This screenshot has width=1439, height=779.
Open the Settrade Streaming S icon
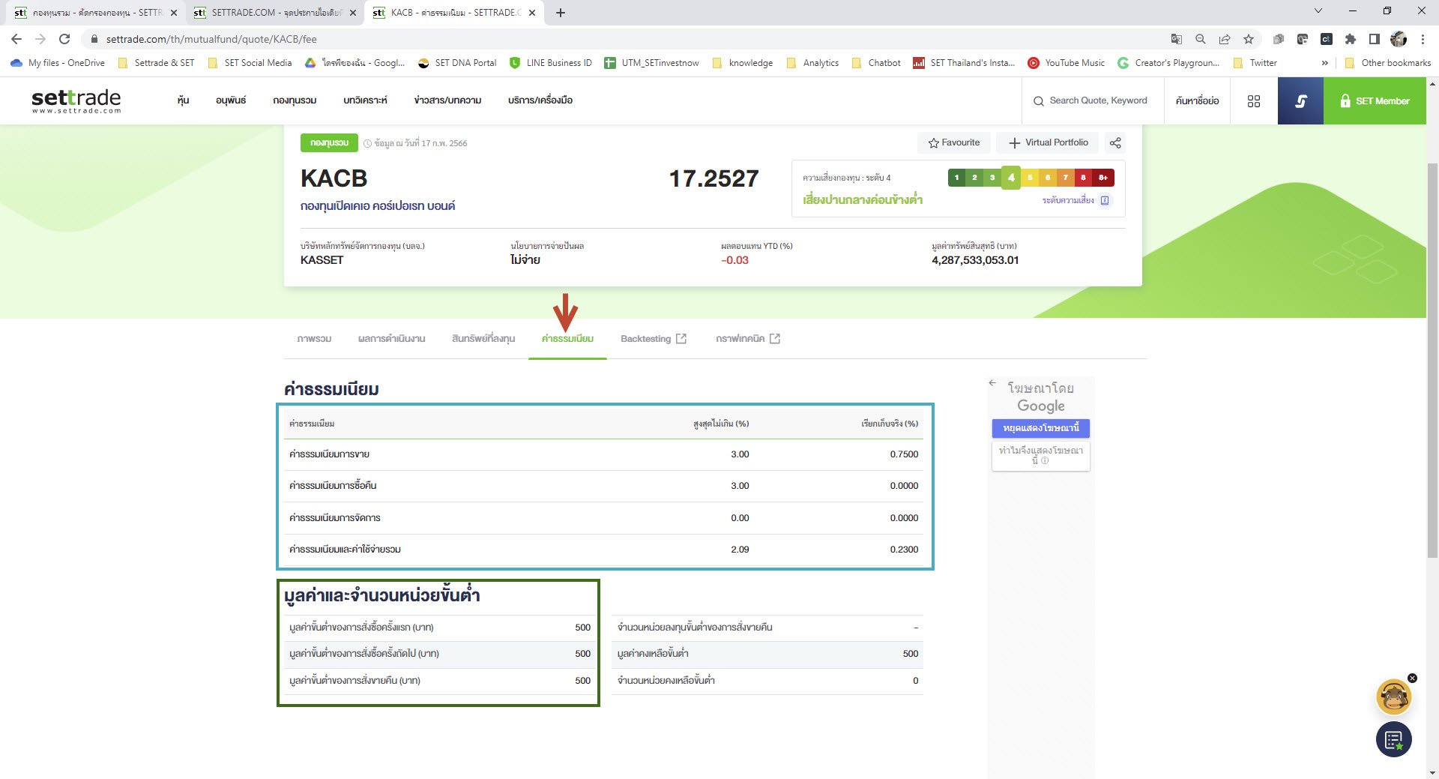pyautogui.click(x=1300, y=100)
